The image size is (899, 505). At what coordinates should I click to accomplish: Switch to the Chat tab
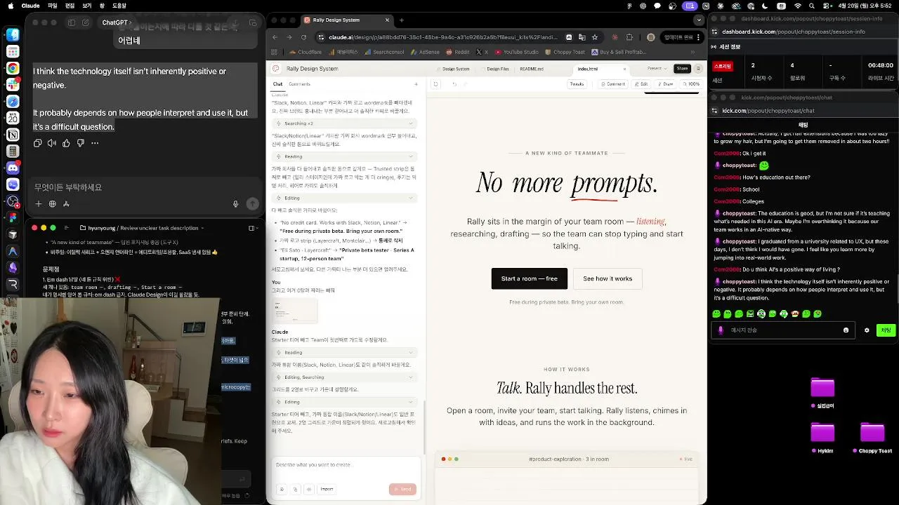277,84
